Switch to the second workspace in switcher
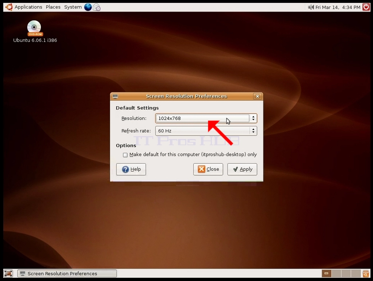Viewport: 373px width, 281px height. click(x=336, y=273)
